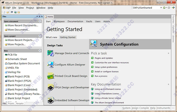Click the Manage Device and Connections icon

coord(50,53)
